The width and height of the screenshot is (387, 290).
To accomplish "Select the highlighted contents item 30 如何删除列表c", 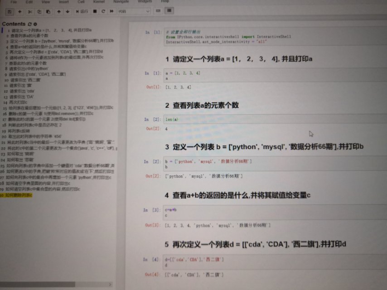I will [x=16, y=195].
